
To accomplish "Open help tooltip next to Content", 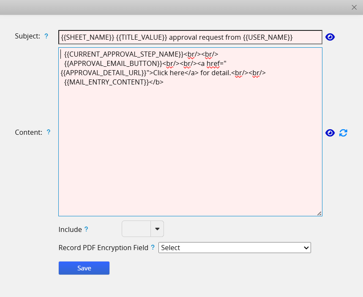I will (x=49, y=132).
